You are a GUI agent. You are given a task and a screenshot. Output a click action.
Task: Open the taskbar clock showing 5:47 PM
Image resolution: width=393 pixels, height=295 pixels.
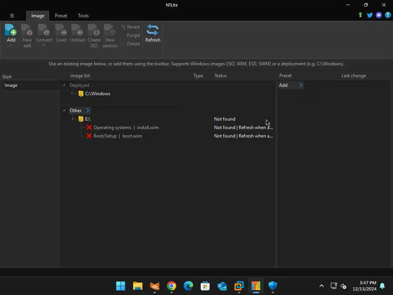coord(365,286)
